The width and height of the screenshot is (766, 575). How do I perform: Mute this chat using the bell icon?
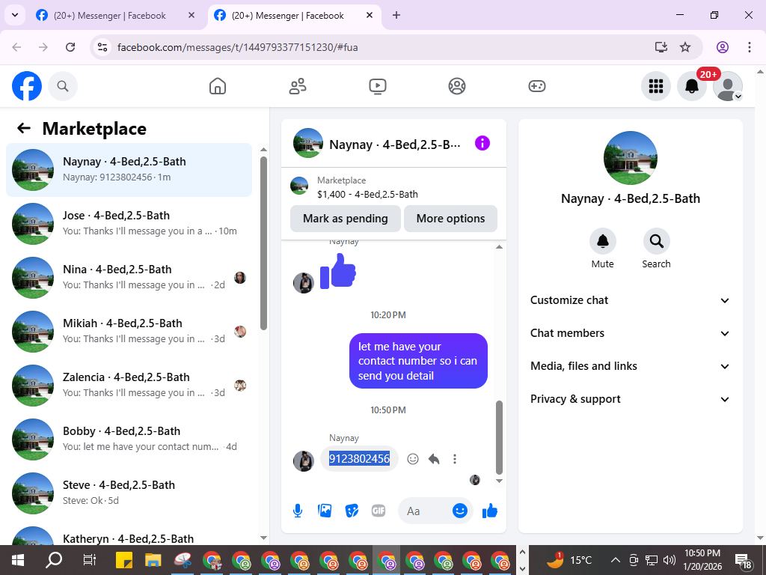602,241
